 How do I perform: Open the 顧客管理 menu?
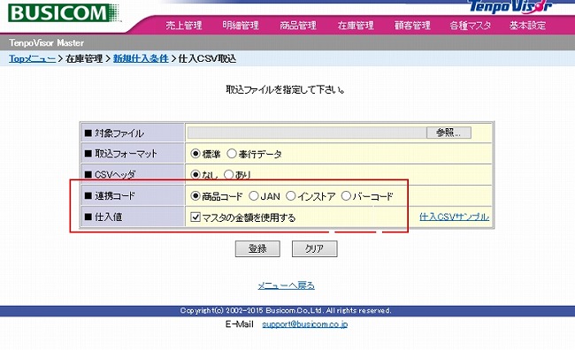412,26
